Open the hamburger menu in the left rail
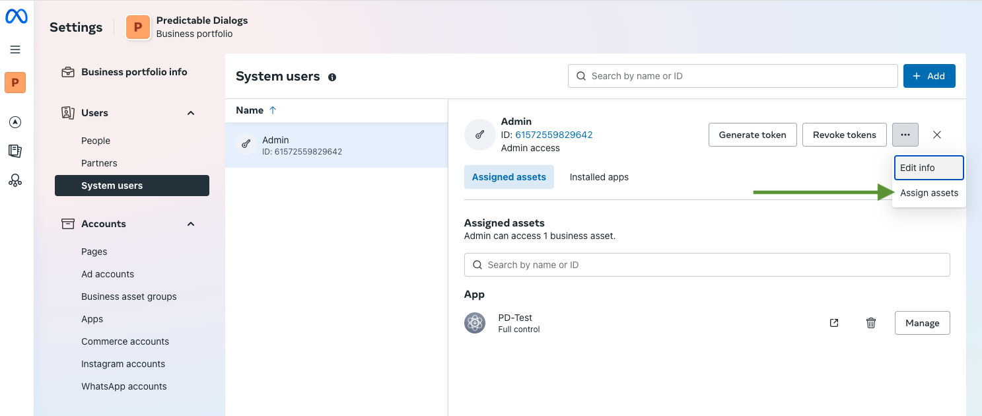982x416 pixels. pyautogui.click(x=15, y=50)
